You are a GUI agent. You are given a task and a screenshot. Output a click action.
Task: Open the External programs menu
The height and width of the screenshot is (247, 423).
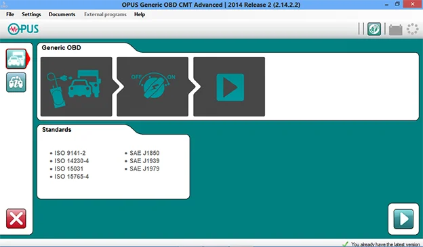pos(105,14)
